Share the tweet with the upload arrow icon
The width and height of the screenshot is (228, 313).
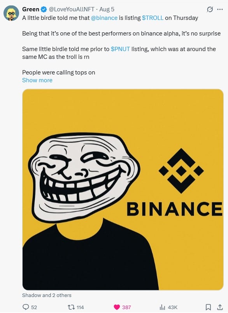click(220, 307)
